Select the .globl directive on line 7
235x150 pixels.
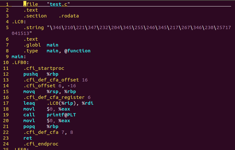point(32,45)
